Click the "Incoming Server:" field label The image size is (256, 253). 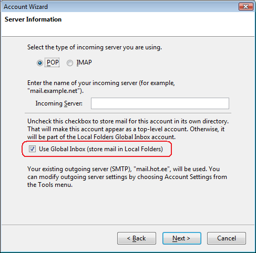coord(59,103)
